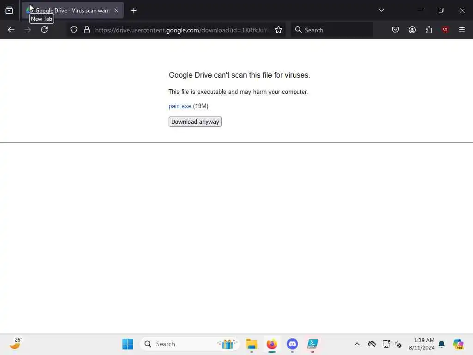Restore down the Firefox window

click(x=441, y=10)
